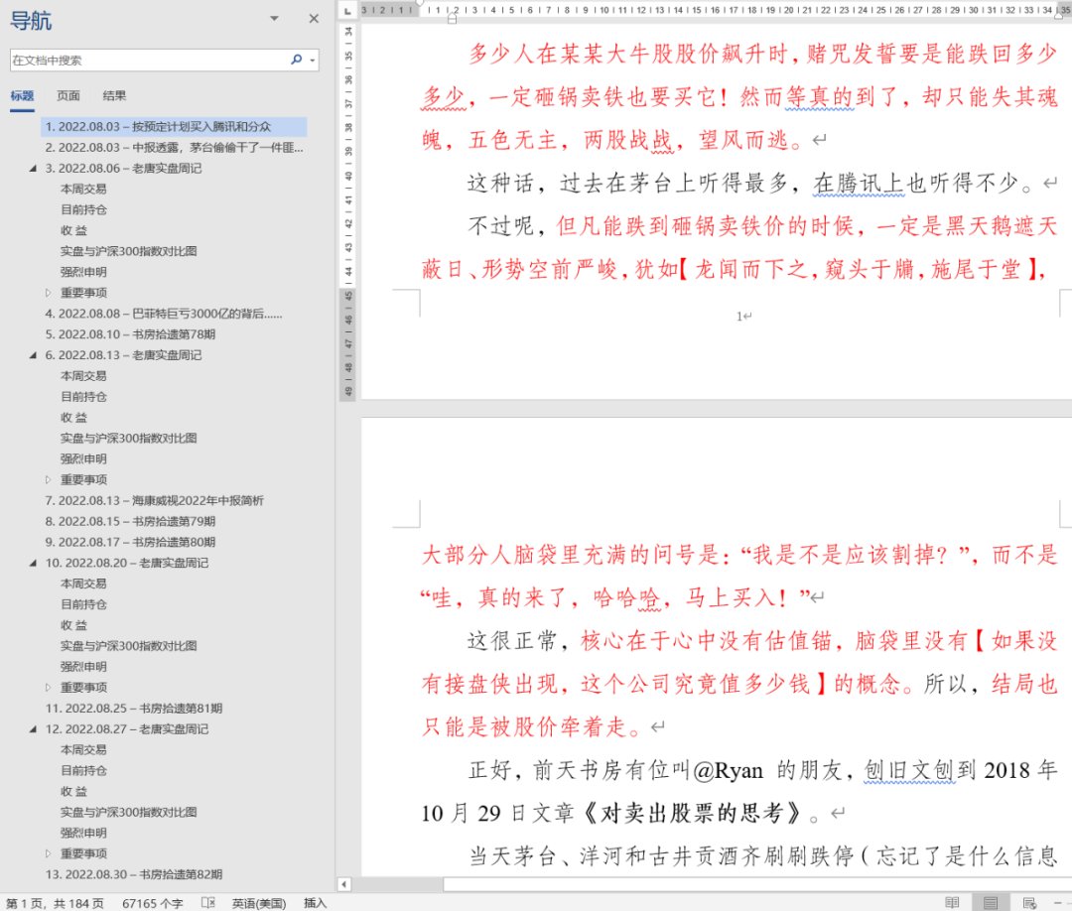Select 强烈申明 under heading 3 (2022.08.06)
This screenshot has width=1072, height=911.
click(83, 272)
